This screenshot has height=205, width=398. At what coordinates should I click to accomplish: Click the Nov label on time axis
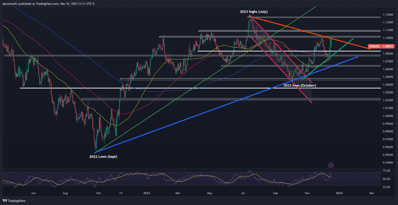click(x=307, y=193)
